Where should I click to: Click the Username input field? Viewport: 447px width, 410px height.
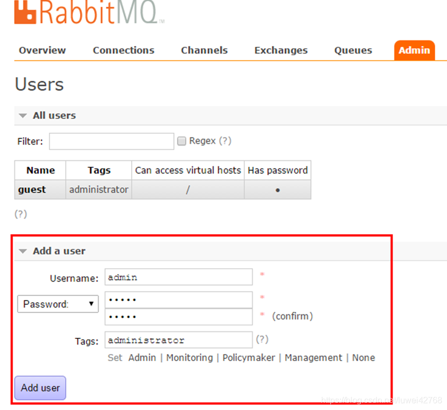click(x=178, y=277)
